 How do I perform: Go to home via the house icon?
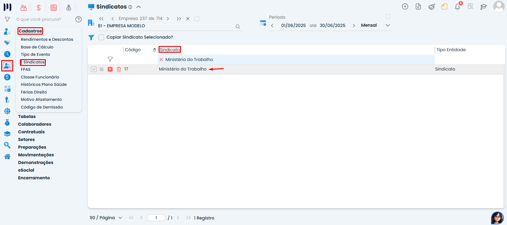coord(7,156)
